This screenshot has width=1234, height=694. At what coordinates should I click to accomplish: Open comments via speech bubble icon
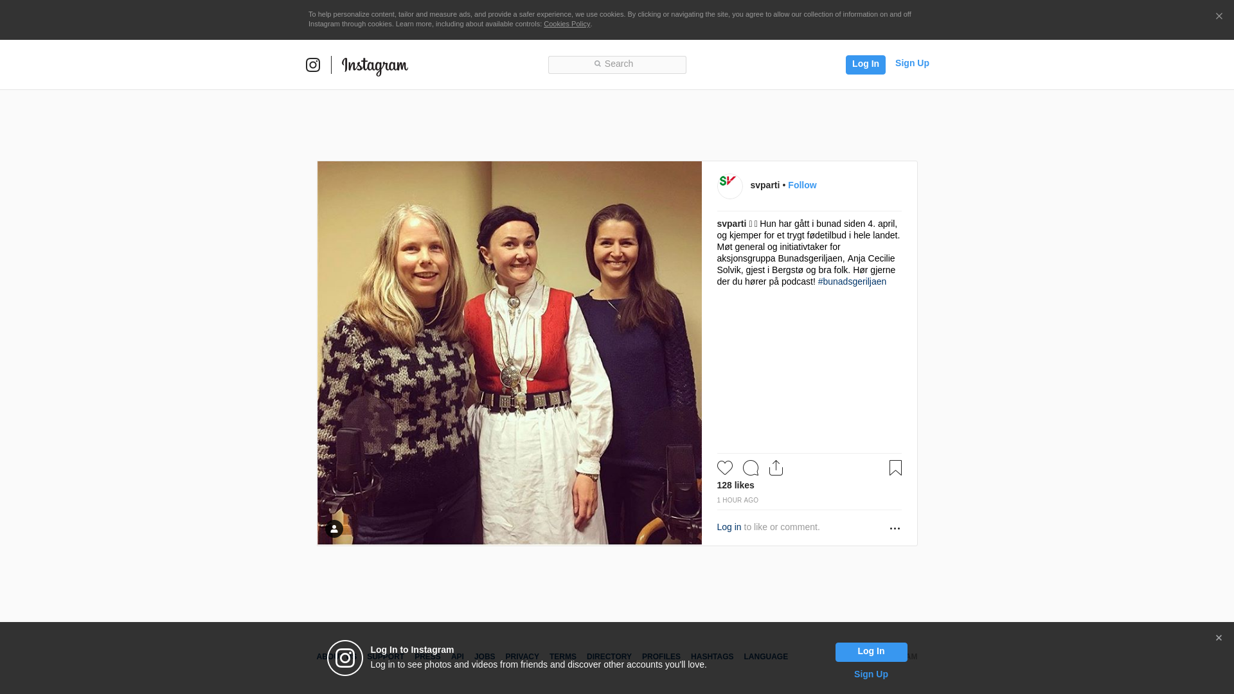point(751,468)
